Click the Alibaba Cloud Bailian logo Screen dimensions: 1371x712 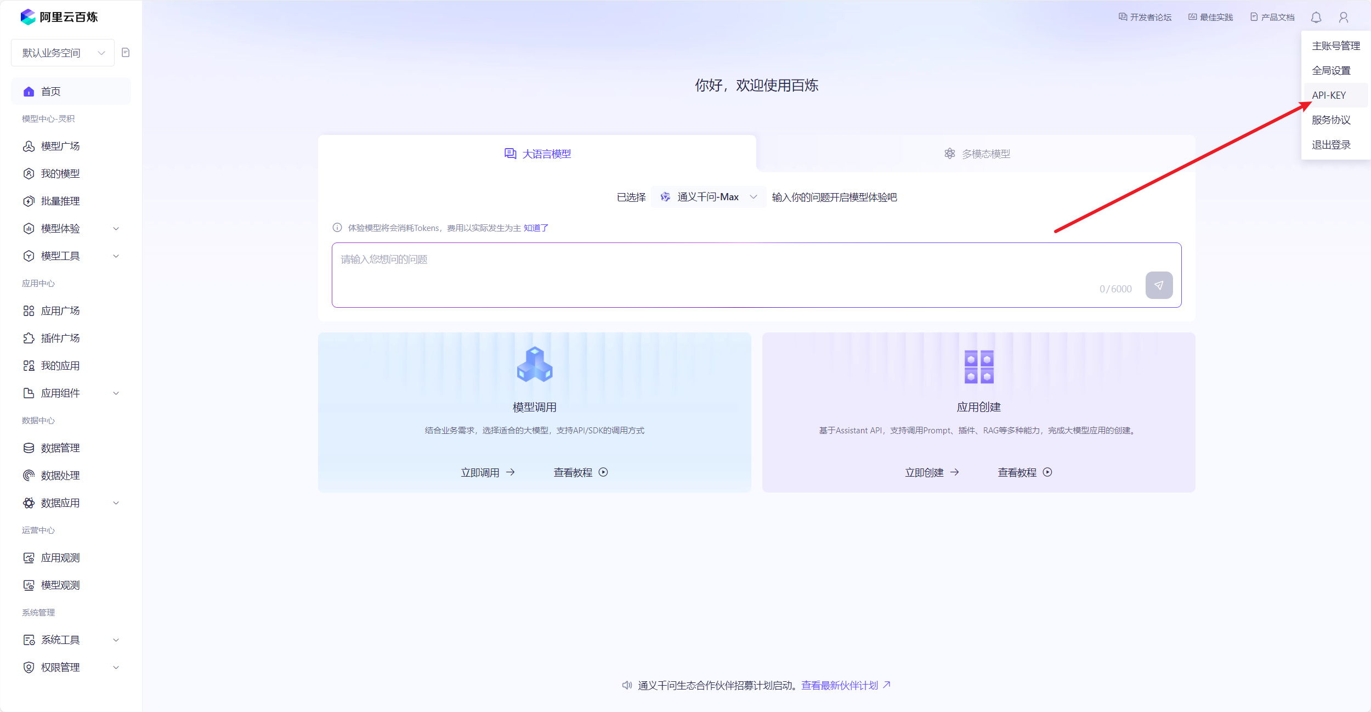point(59,17)
